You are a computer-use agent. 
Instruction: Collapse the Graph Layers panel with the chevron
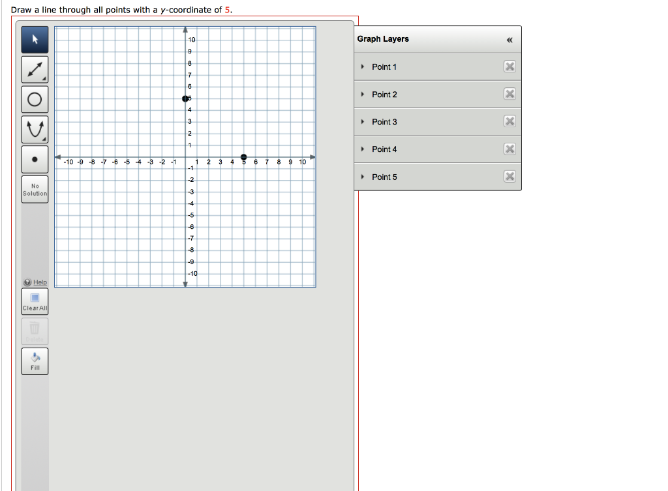508,39
